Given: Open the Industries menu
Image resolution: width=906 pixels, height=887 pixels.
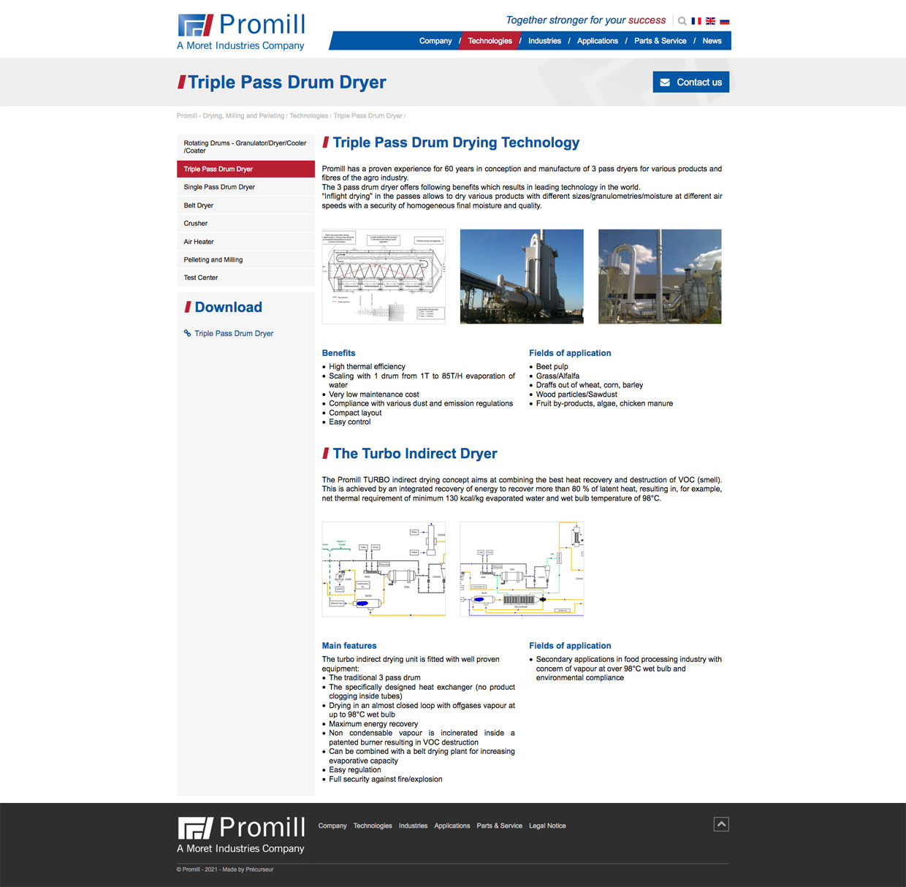Looking at the screenshot, I should pyautogui.click(x=544, y=41).
